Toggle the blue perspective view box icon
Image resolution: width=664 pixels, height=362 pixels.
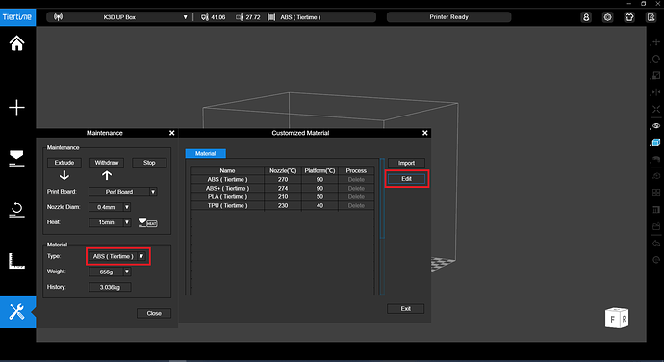coord(656,142)
